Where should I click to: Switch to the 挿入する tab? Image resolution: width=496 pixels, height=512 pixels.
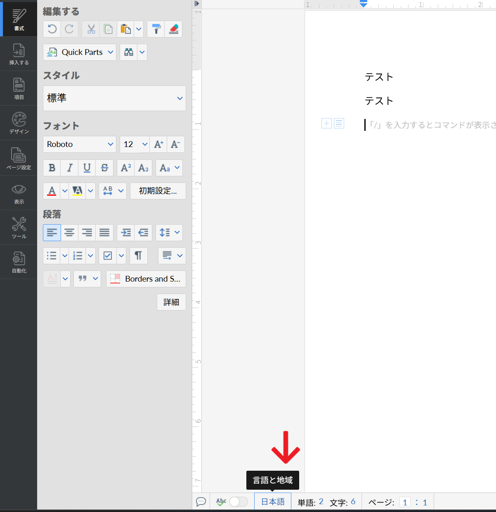tap(19, 54)
